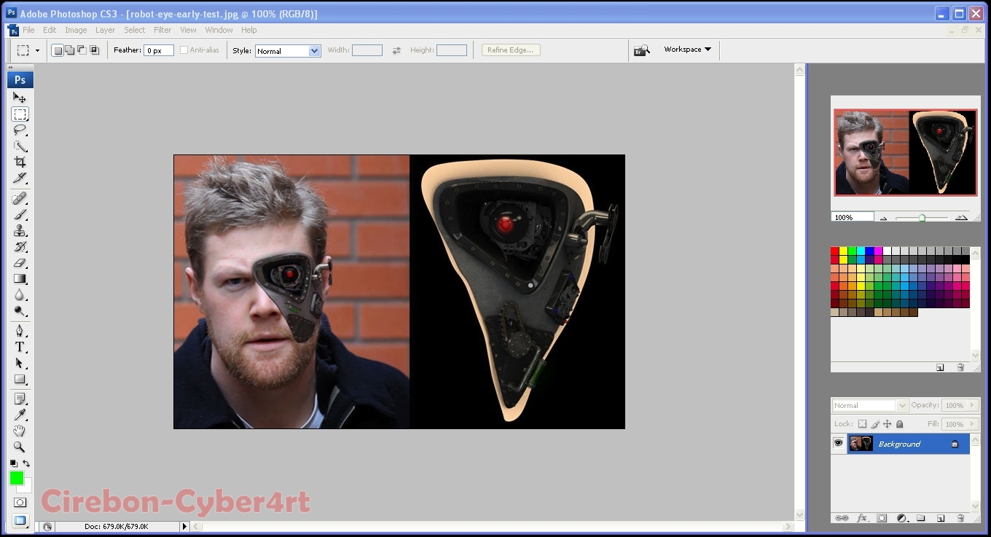The image size is (991, 537).
Task: Swap width and height values
Action: tap(396, 50)
